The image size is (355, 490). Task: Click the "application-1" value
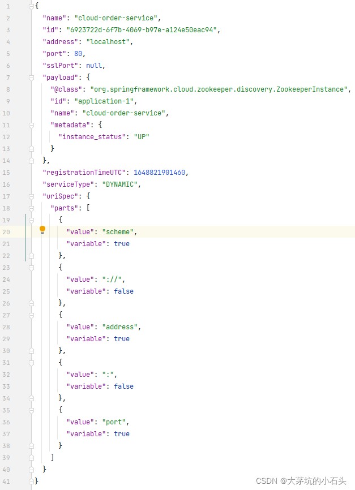104,101
